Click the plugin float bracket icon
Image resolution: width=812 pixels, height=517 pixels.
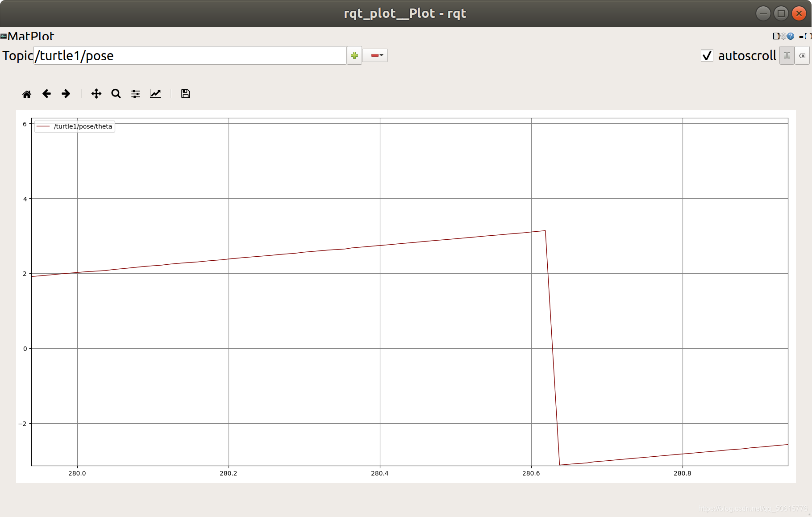(x=808, y=36)
